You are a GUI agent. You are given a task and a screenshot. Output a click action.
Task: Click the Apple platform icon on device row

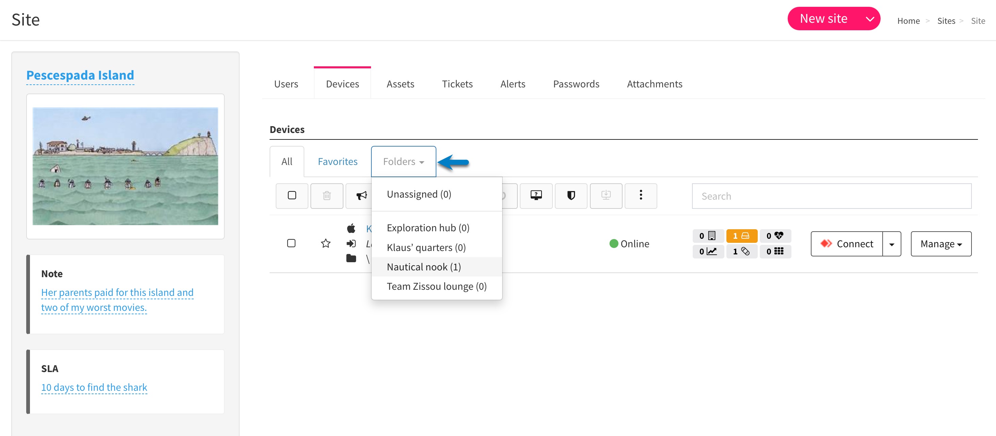pos(352,229)
